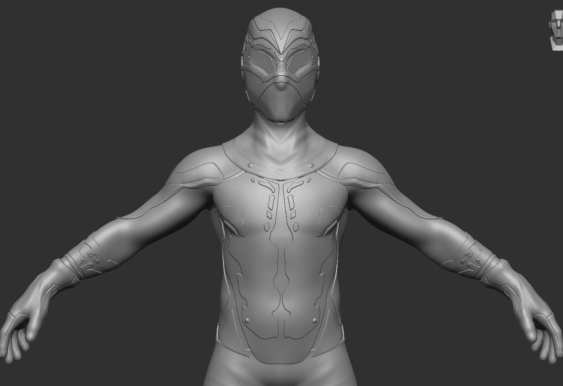Click the character's masked head in viewport

click(x=280, y=65)
